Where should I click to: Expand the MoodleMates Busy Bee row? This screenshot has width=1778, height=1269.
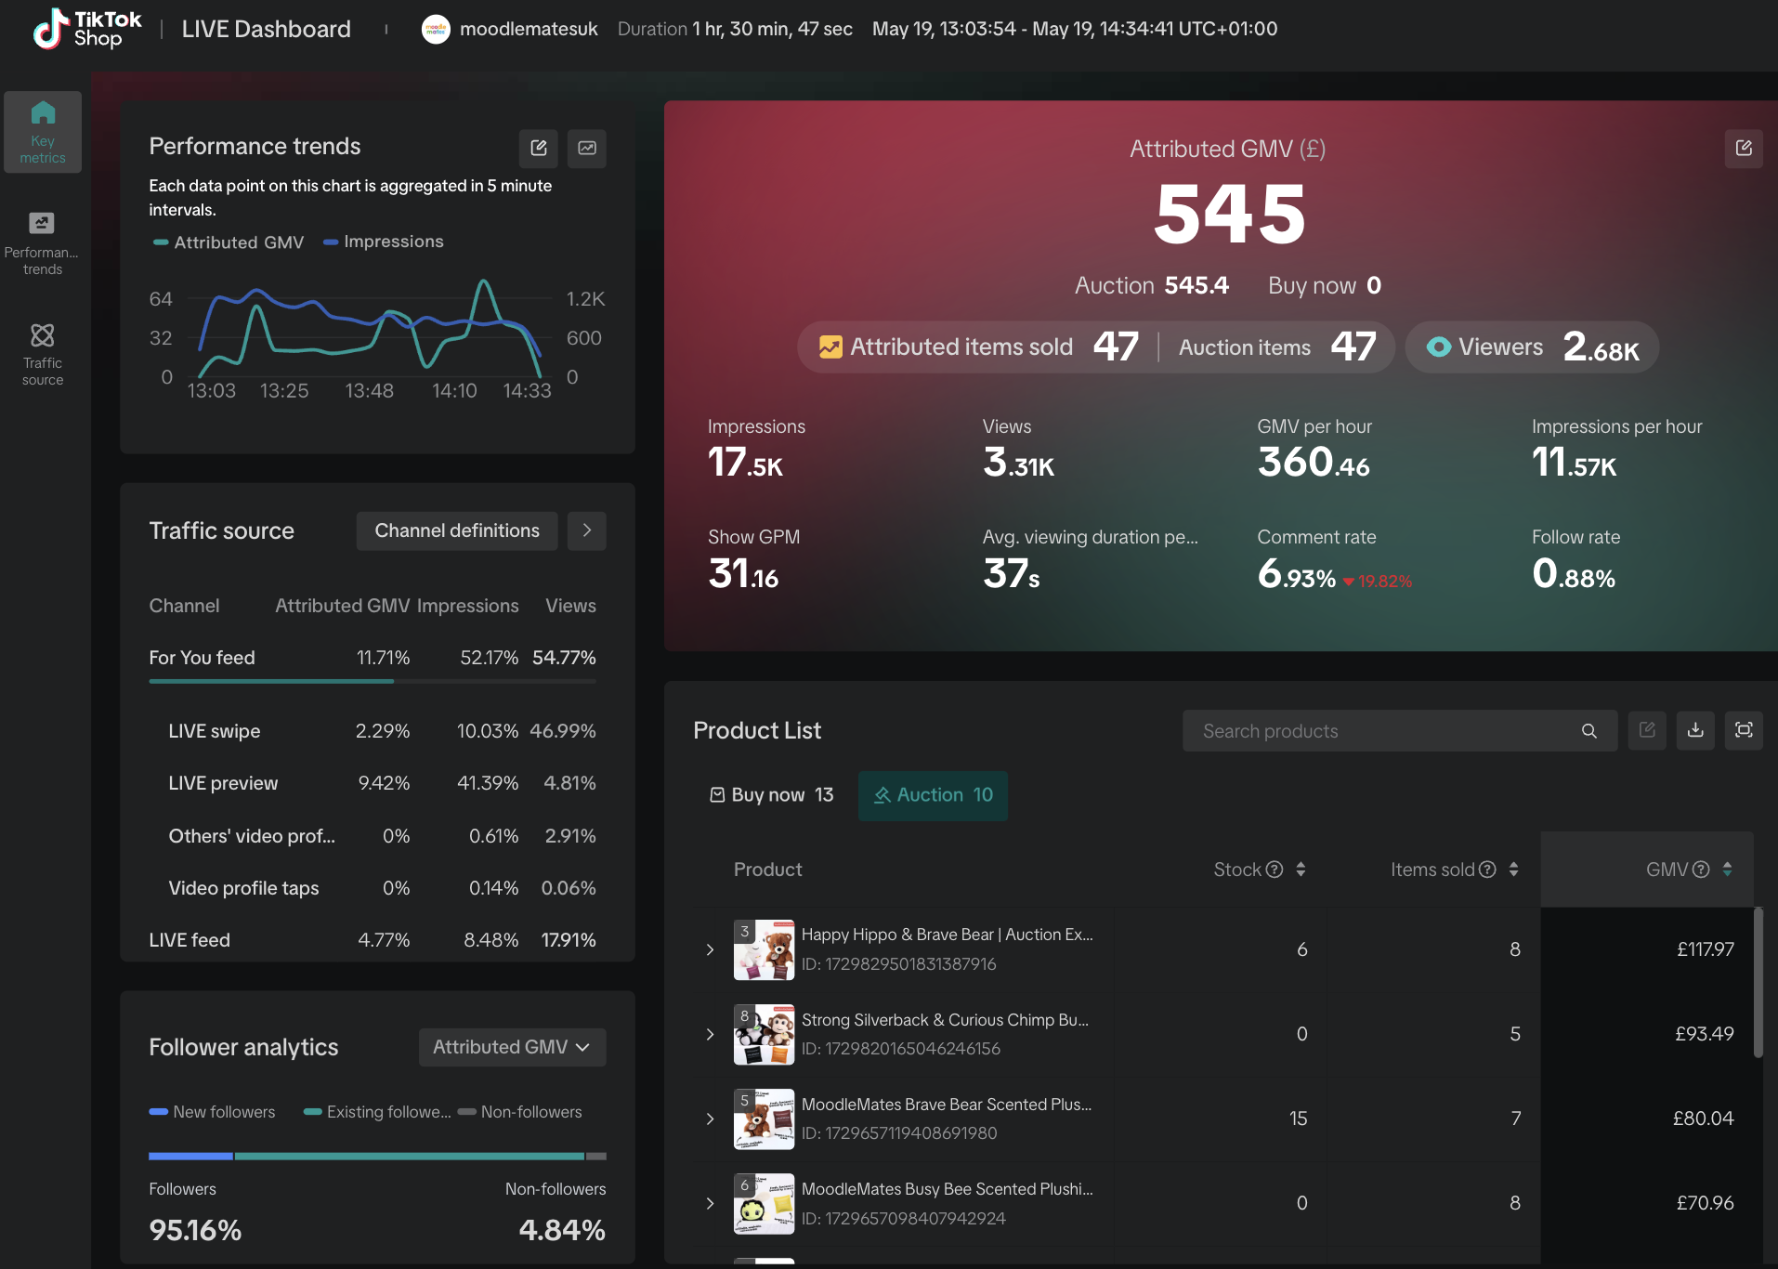(711, 1203)
